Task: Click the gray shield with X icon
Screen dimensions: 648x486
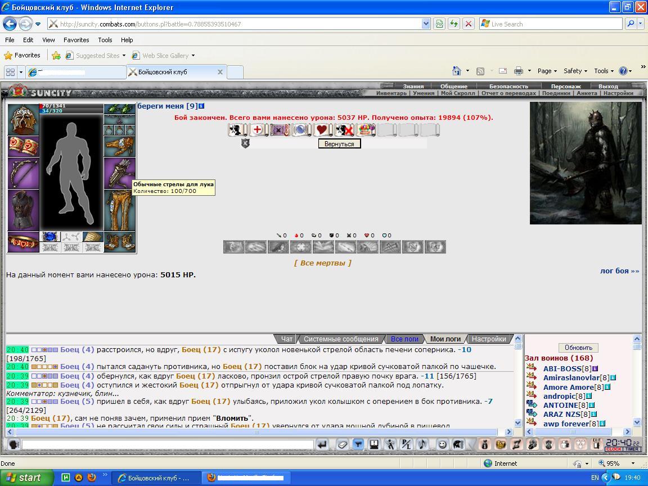Action: 245,143
